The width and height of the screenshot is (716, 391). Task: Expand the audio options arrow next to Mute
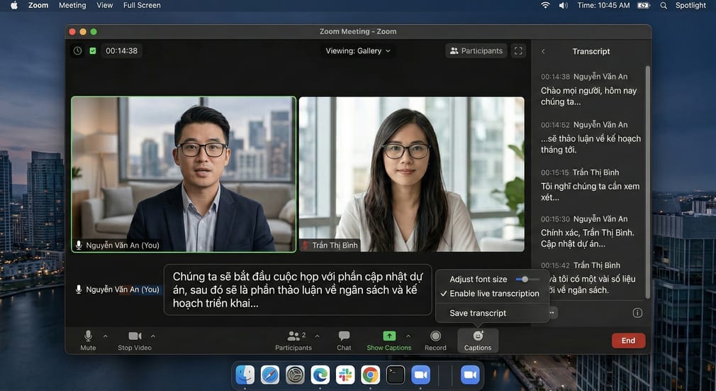[106, 336]
